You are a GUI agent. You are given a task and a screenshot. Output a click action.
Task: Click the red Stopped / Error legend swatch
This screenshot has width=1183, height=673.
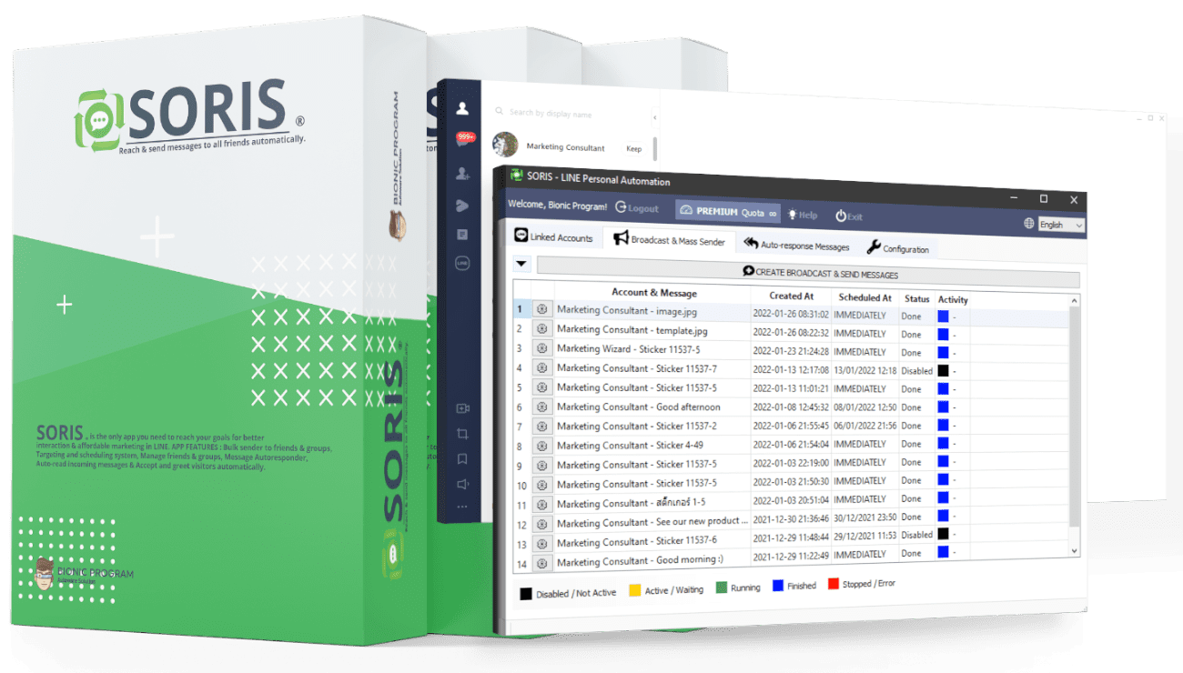[x=834, y=583]
